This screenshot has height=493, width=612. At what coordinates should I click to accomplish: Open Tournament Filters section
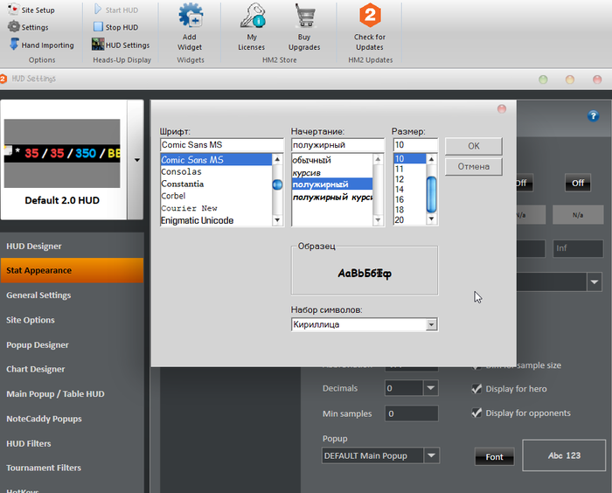click(x=73, y=468)
